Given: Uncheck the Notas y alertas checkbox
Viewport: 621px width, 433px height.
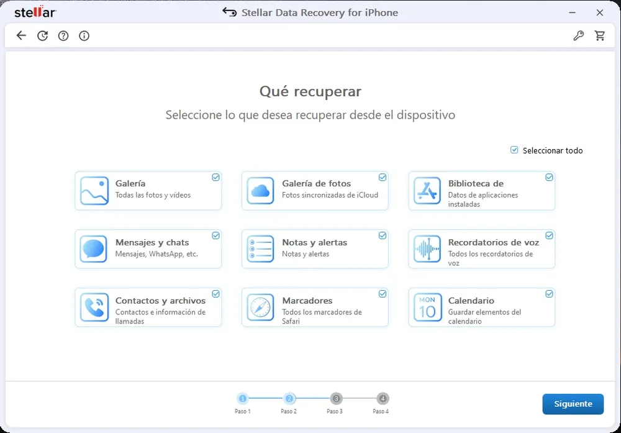Looking at the screenshot, I should [x=383, y=235].
